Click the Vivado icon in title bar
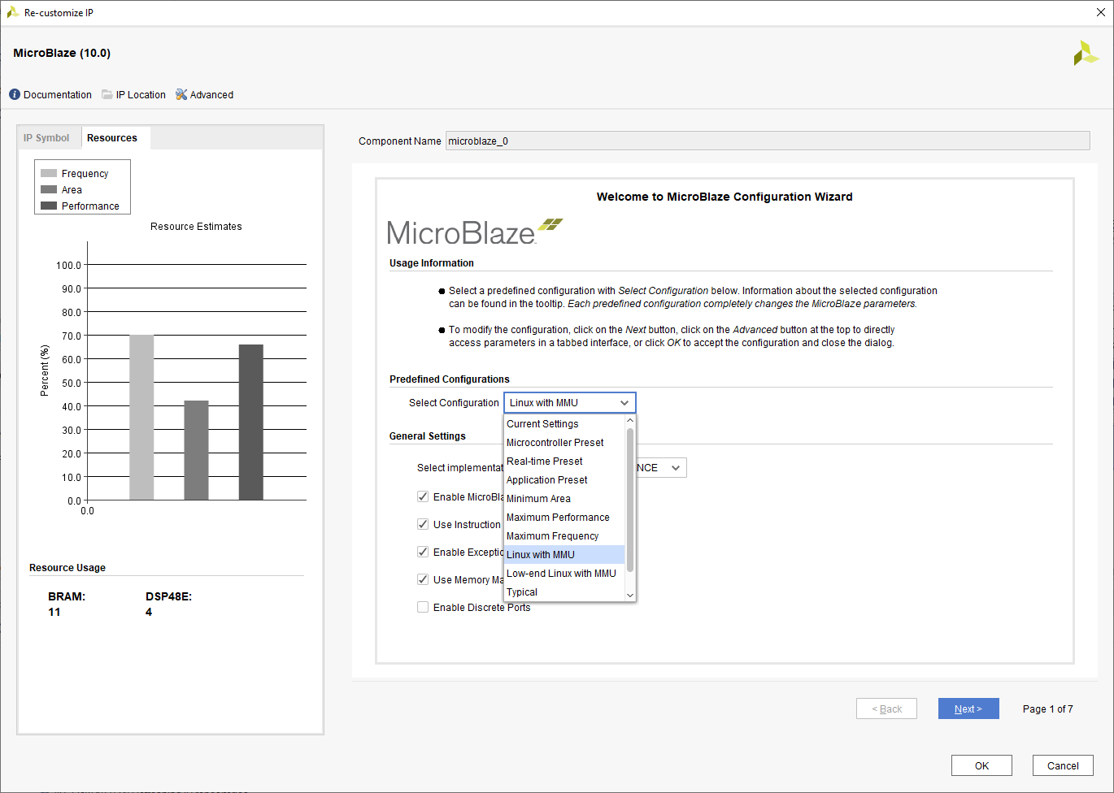This screenshot has width=1114, height=793. coord(12,13)
